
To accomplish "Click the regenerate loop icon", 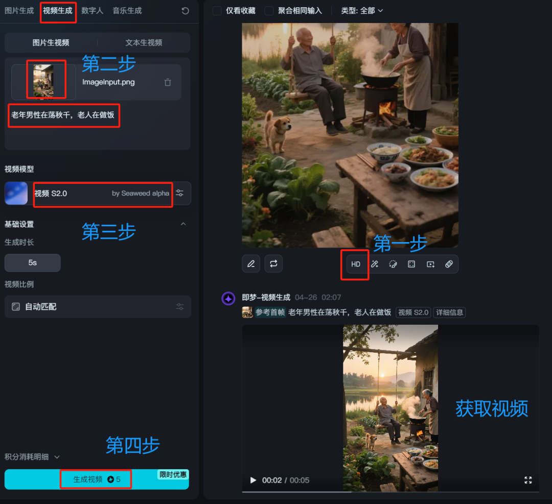I will (x=273, y=263).
